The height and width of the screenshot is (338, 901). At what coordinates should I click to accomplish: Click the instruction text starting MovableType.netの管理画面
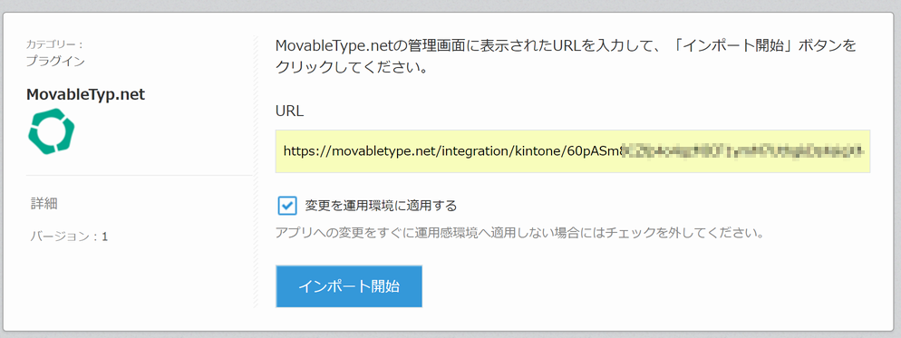[x=566, y=56]
